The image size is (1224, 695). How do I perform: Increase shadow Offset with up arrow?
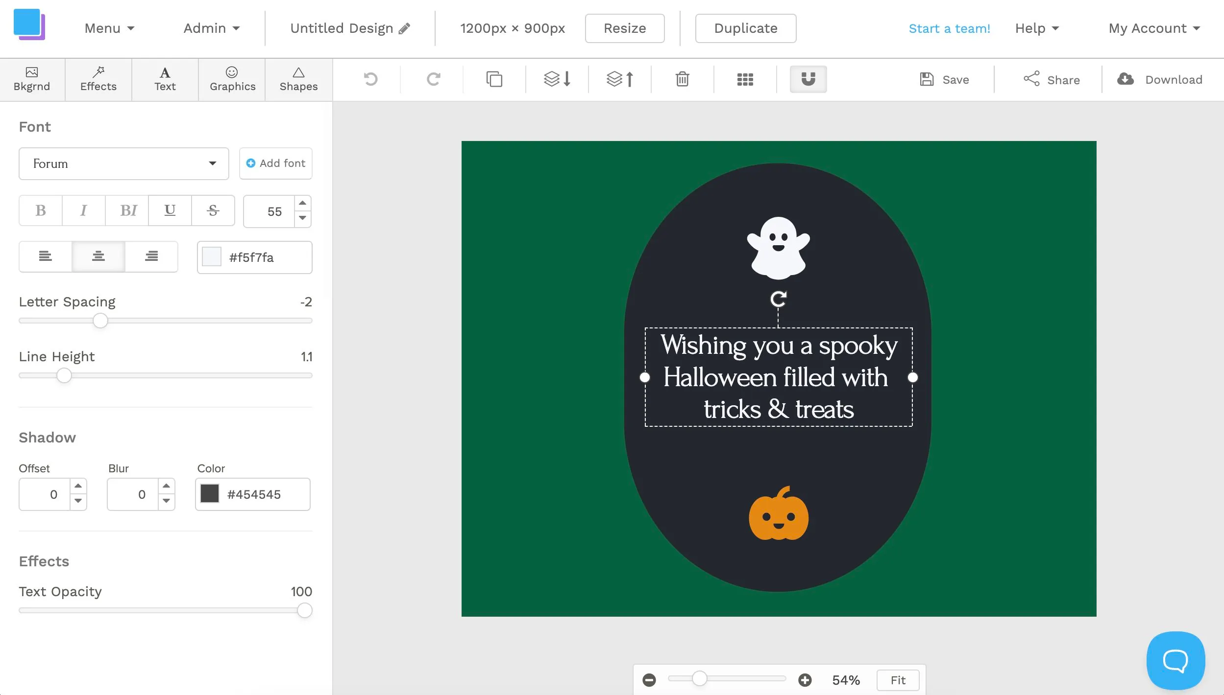tap(78, 486)
